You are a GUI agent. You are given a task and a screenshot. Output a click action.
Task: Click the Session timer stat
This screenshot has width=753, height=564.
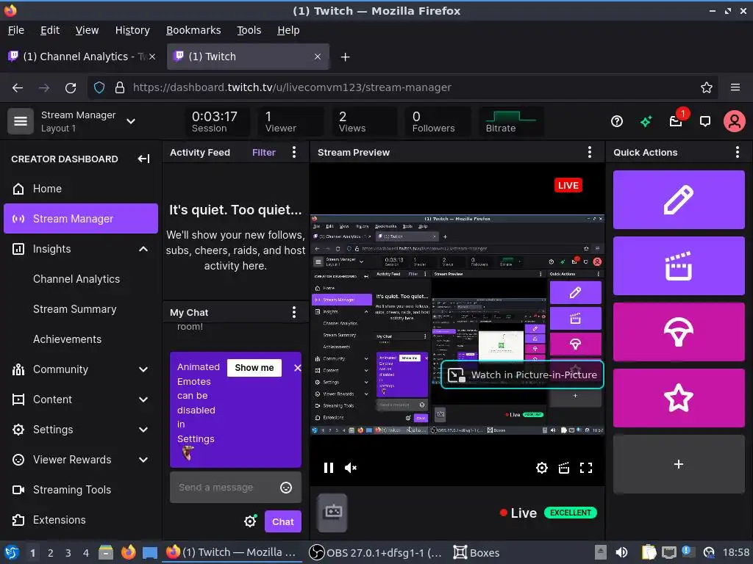pos(217,121)
